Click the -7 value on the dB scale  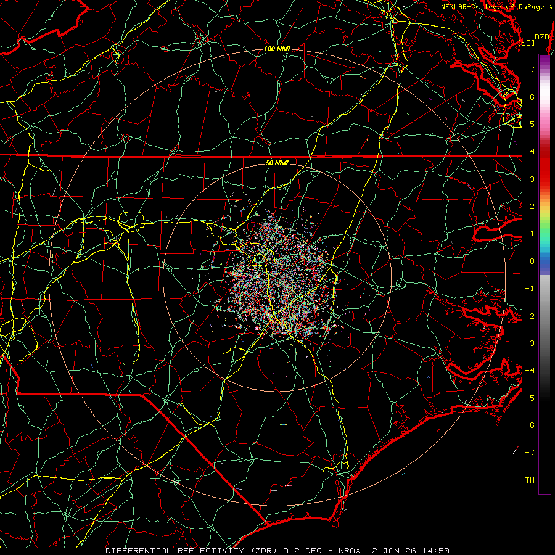pyautogui.click(x=530, y=453)
